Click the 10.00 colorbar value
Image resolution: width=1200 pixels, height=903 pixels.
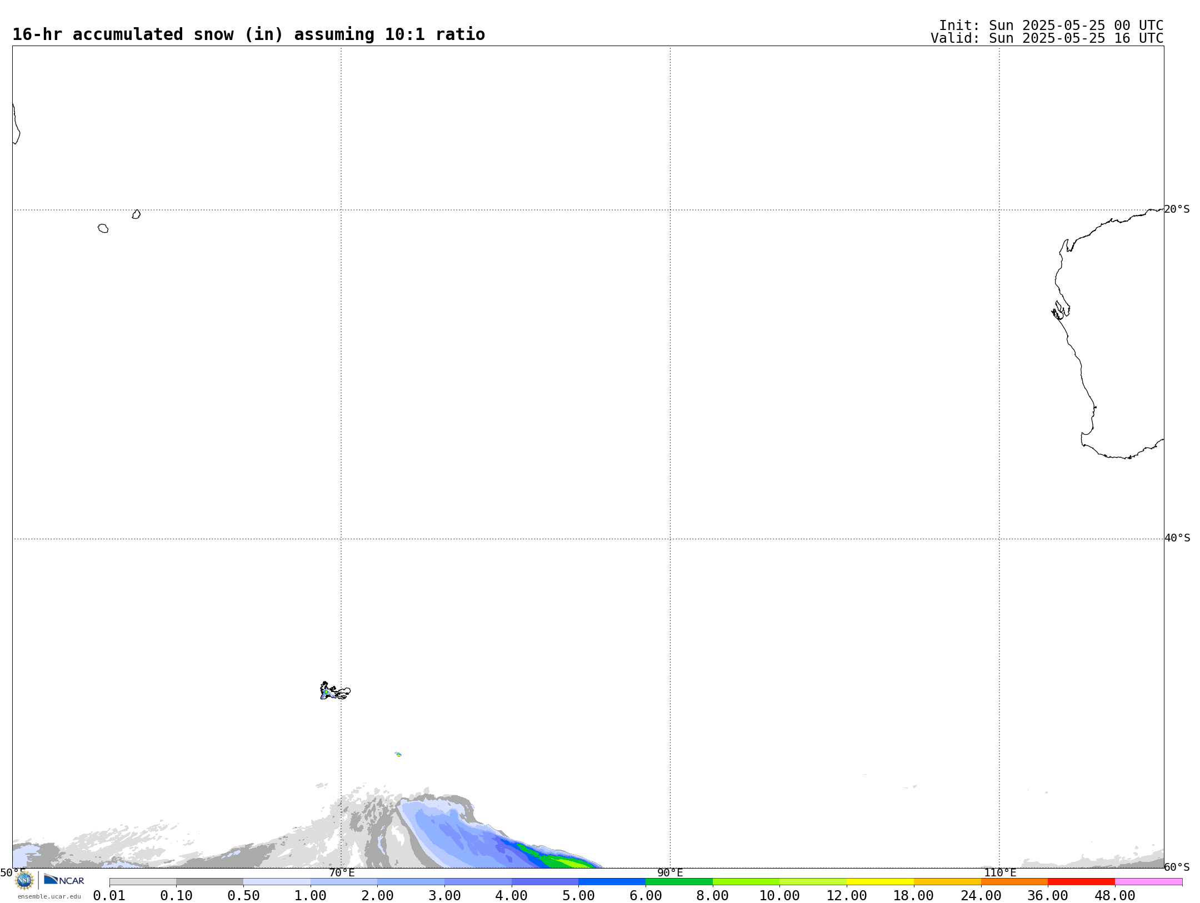(780, 896)
